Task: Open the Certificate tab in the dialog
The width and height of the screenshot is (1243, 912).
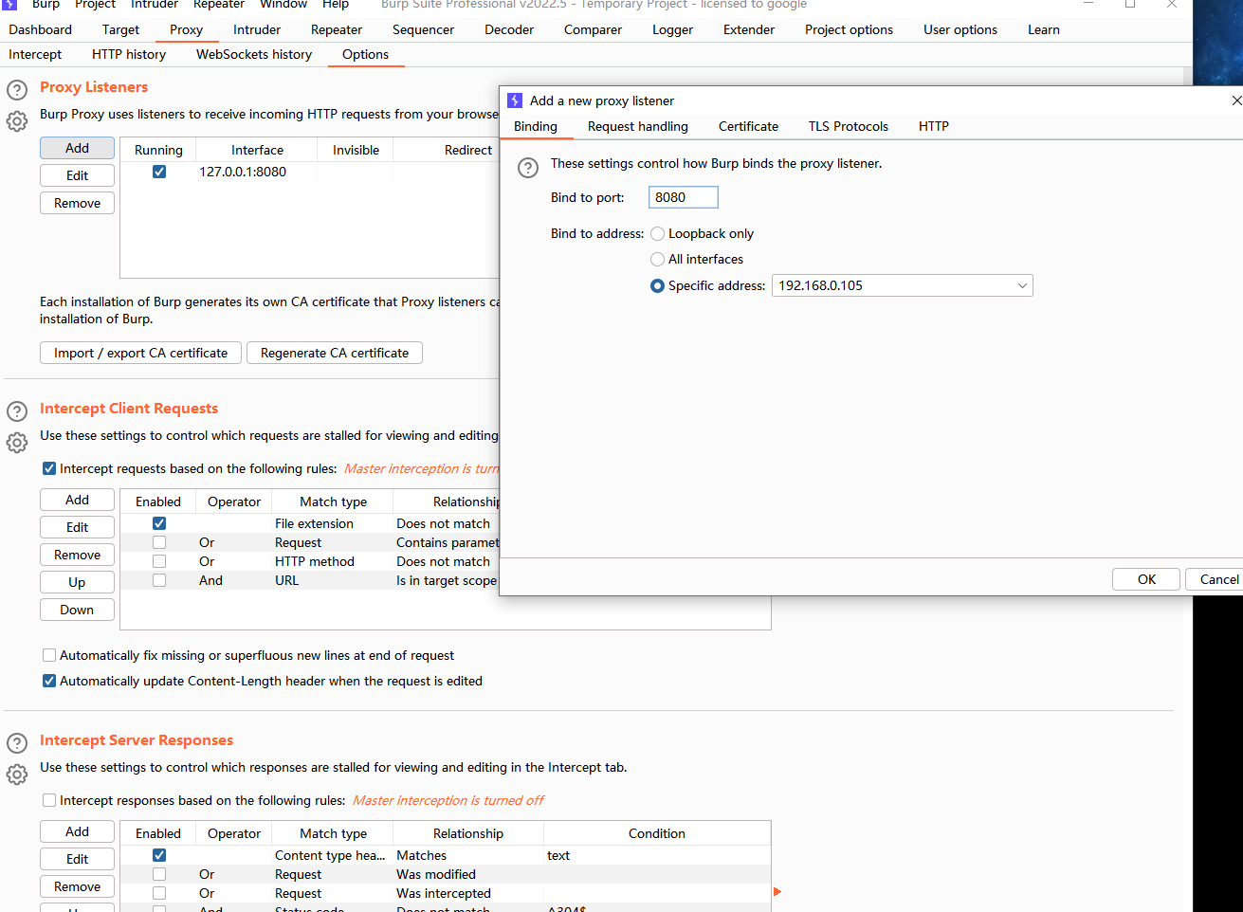Action: (x=749, y=126)
